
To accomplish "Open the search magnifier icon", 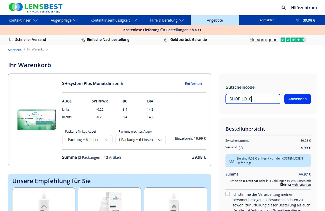I will point(284,8).
